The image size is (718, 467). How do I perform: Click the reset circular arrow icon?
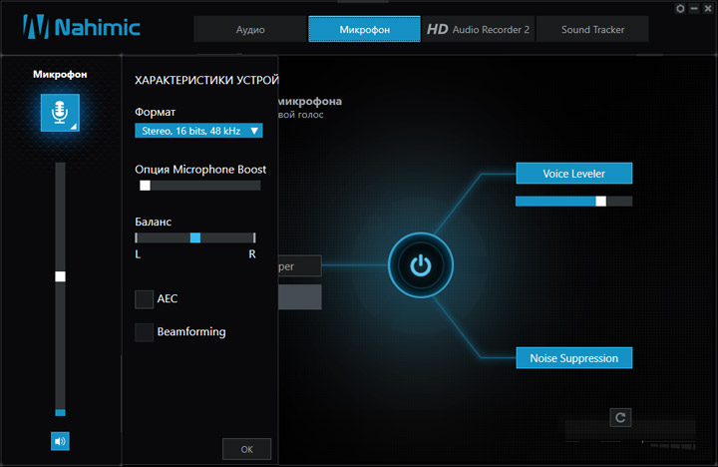[x=620, y=417]
